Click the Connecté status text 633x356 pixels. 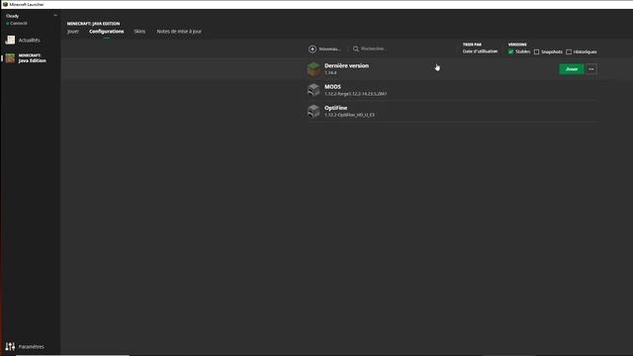click(x=19, y=23)
